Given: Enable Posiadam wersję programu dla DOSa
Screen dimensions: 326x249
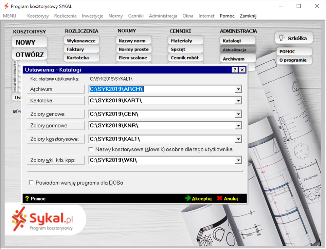Looking at the screenshot, I should pos(31,183).
